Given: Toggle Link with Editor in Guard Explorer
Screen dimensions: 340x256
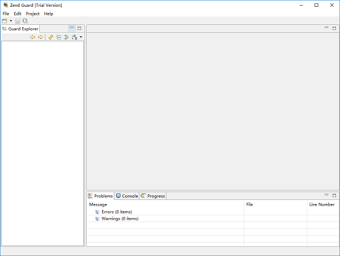Looking at the screenshot, I should [66, 37].
